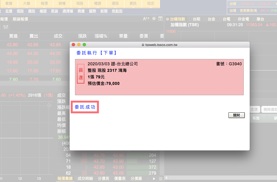Screen dimensions: 277x182
Task: Click the underlined 選擇權 link
Action: coord(68,11)
